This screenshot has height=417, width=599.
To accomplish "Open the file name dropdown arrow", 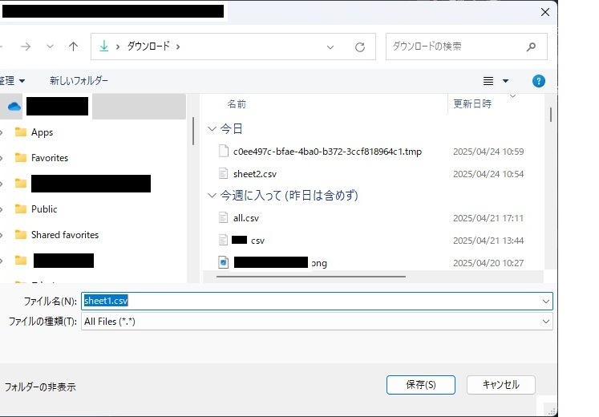I will click(546, 302).
